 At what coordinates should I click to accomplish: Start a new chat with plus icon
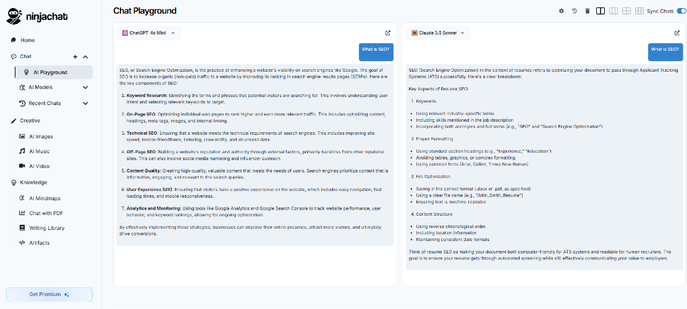(x=75, y=56)
